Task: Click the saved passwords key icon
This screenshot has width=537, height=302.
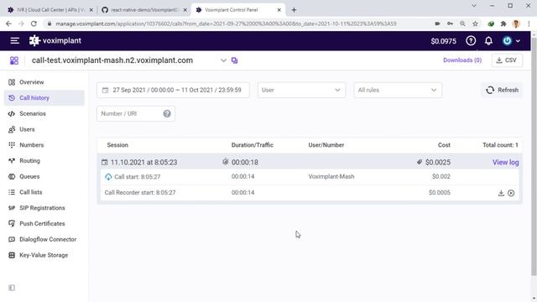Action: pyautogui.click(x=450, y=23)
